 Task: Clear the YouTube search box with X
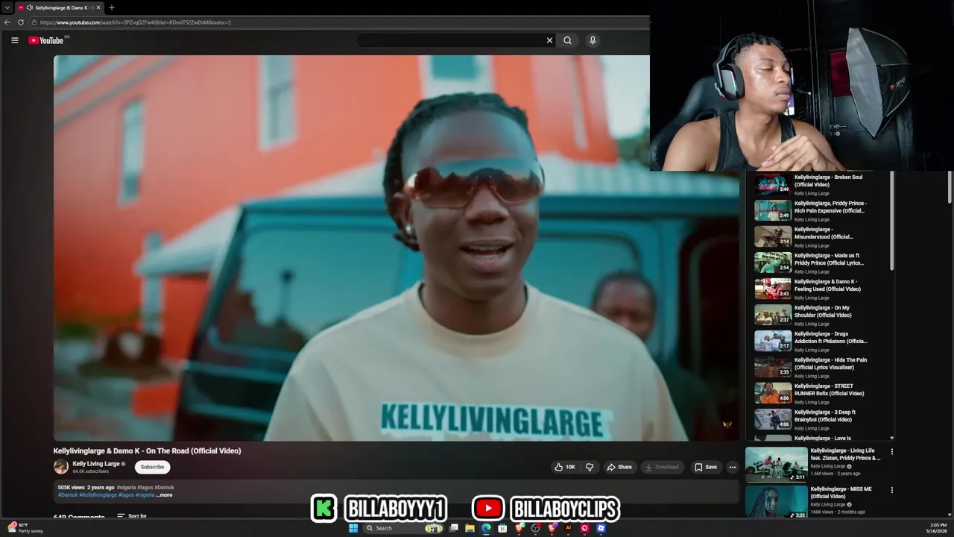549,40
